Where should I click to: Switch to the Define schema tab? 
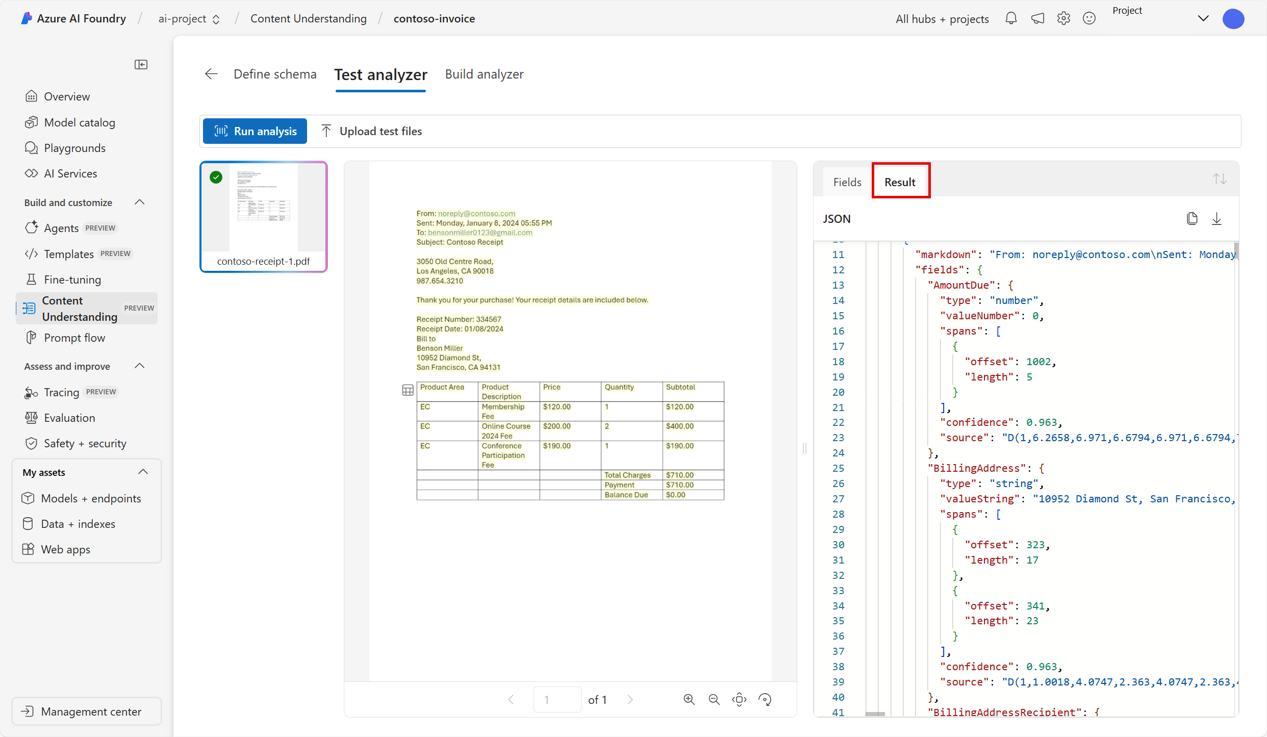[275, 74]
